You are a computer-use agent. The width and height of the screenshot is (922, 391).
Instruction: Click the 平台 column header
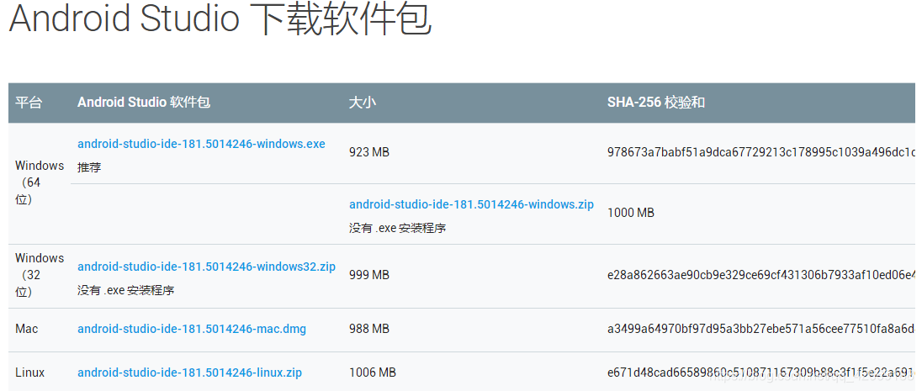[x=29, y=103]
